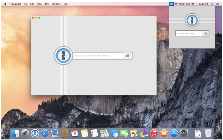
Task: Zoom the main window with green button
Action: (x=39, y=18)
